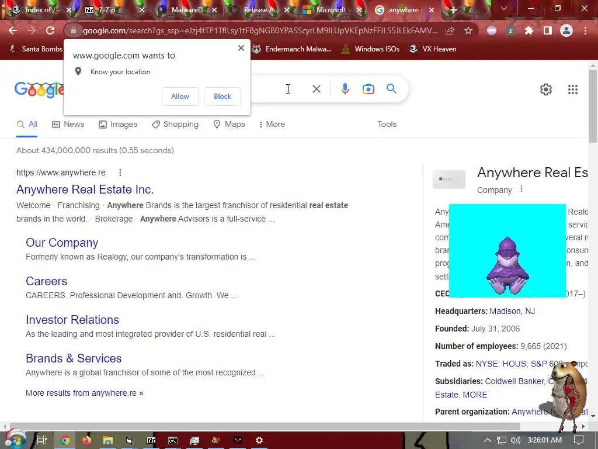Open the Chrome profile avatar
The width and height of the screenshot is (598, 449).
[566, 30]
